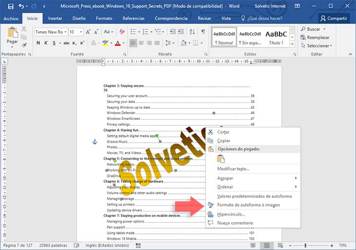This screenshot has height=250, width=356.
Task: Click the Compartir share button
Action: pyautogui.click(x=334, y=19)
